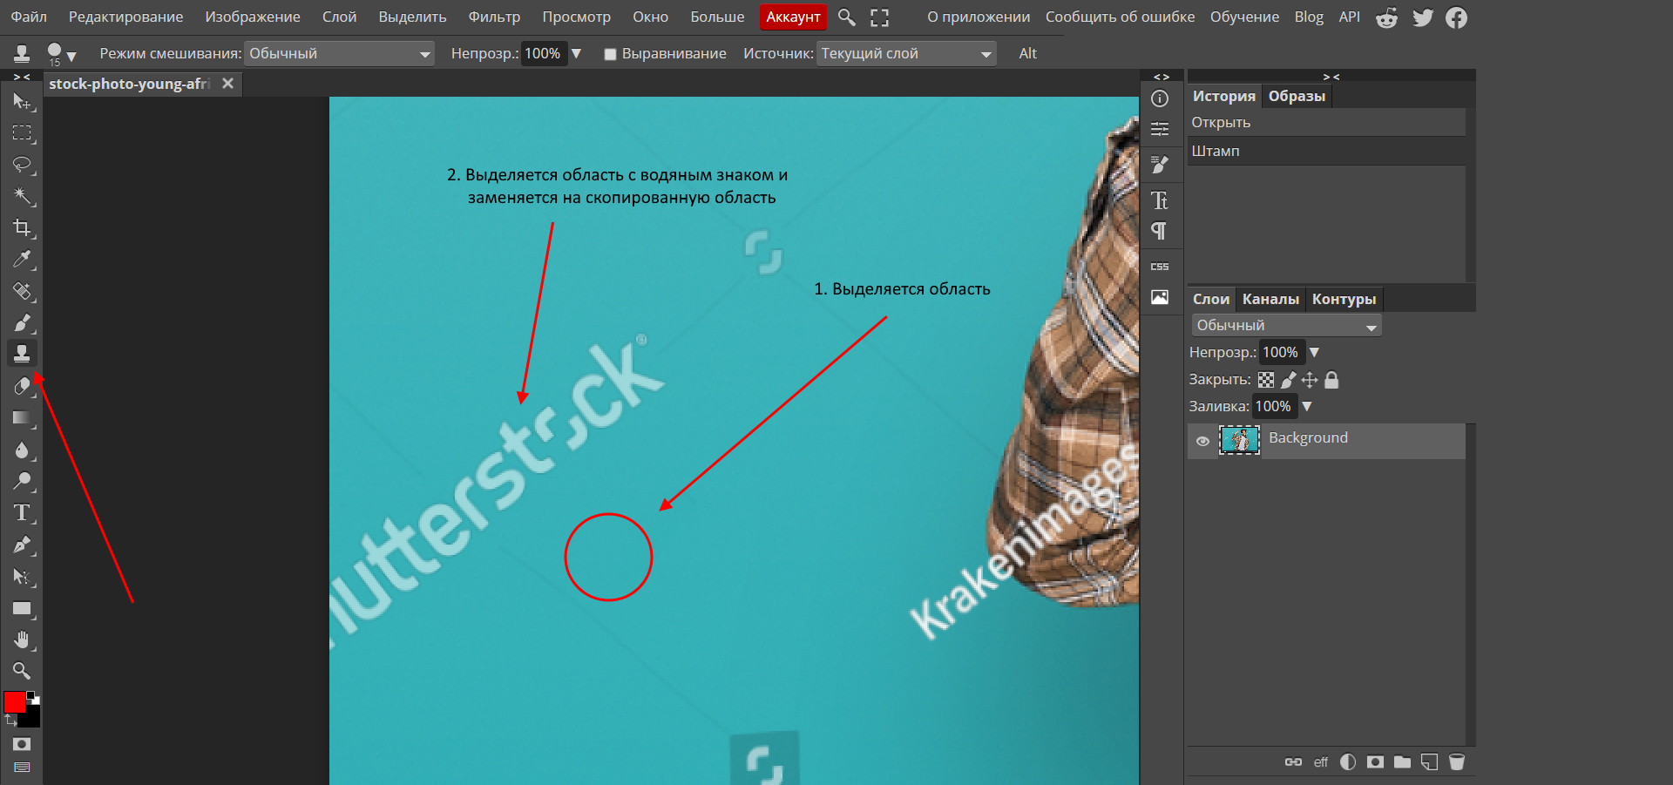
Task: Delete layer using trash icon
Action: (1456, 762)
